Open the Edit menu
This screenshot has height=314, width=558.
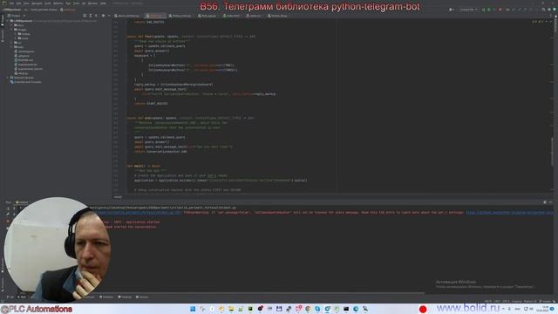click(x=18, y=3)
